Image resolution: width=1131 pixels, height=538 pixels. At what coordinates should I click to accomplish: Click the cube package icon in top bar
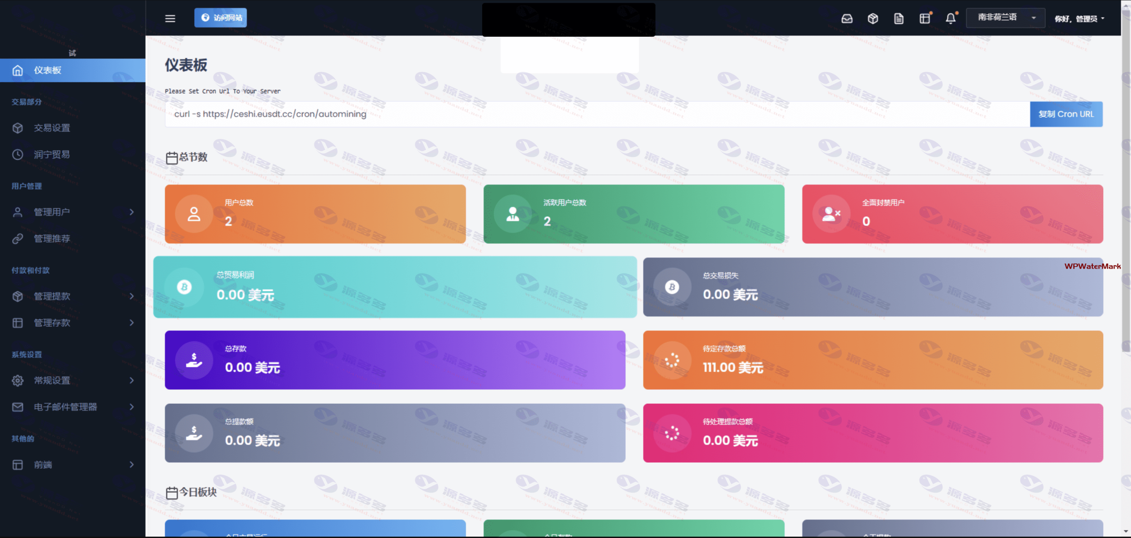pos(873,18)
